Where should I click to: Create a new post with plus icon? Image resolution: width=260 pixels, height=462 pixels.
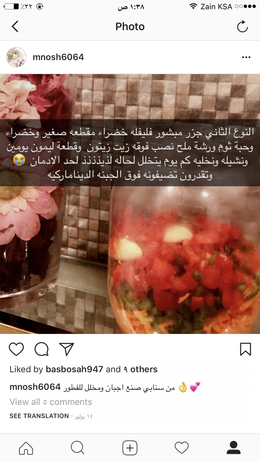[130, 448]
